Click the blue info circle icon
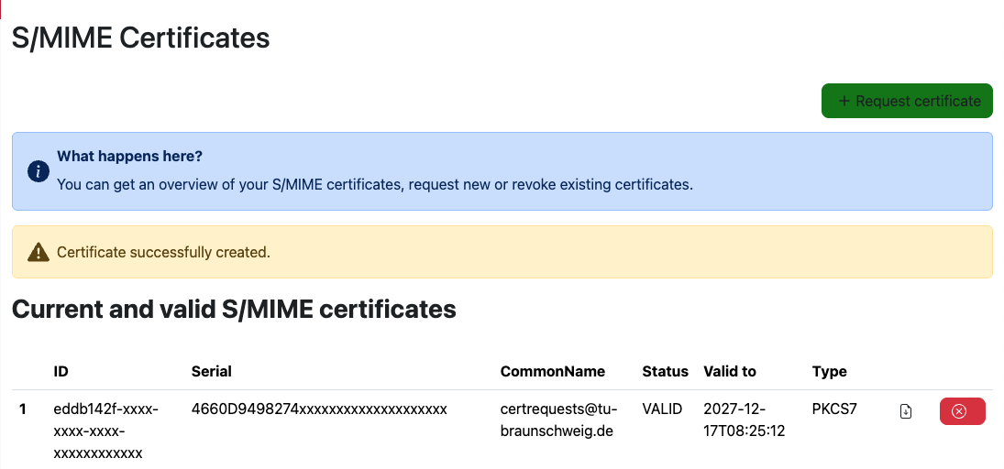 click(38, 171)
